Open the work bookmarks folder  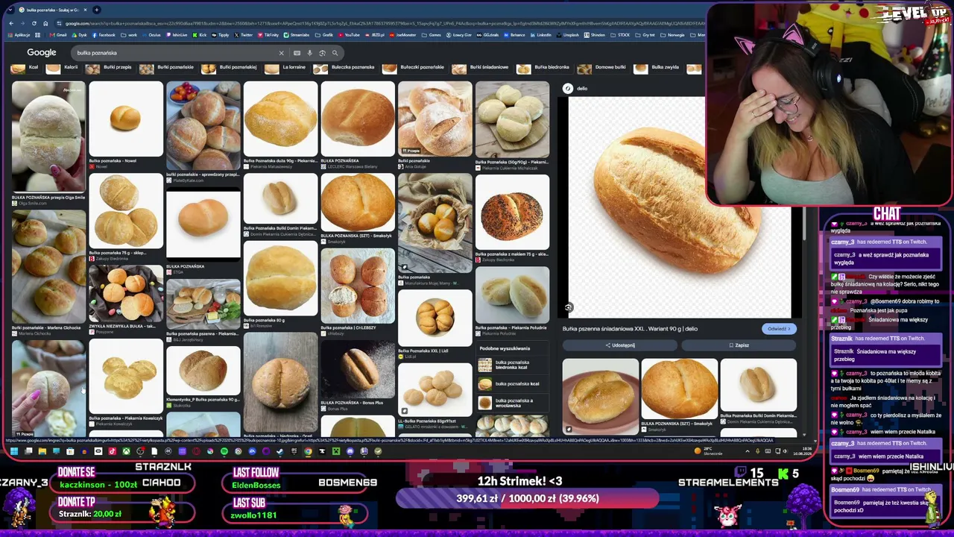130,35
